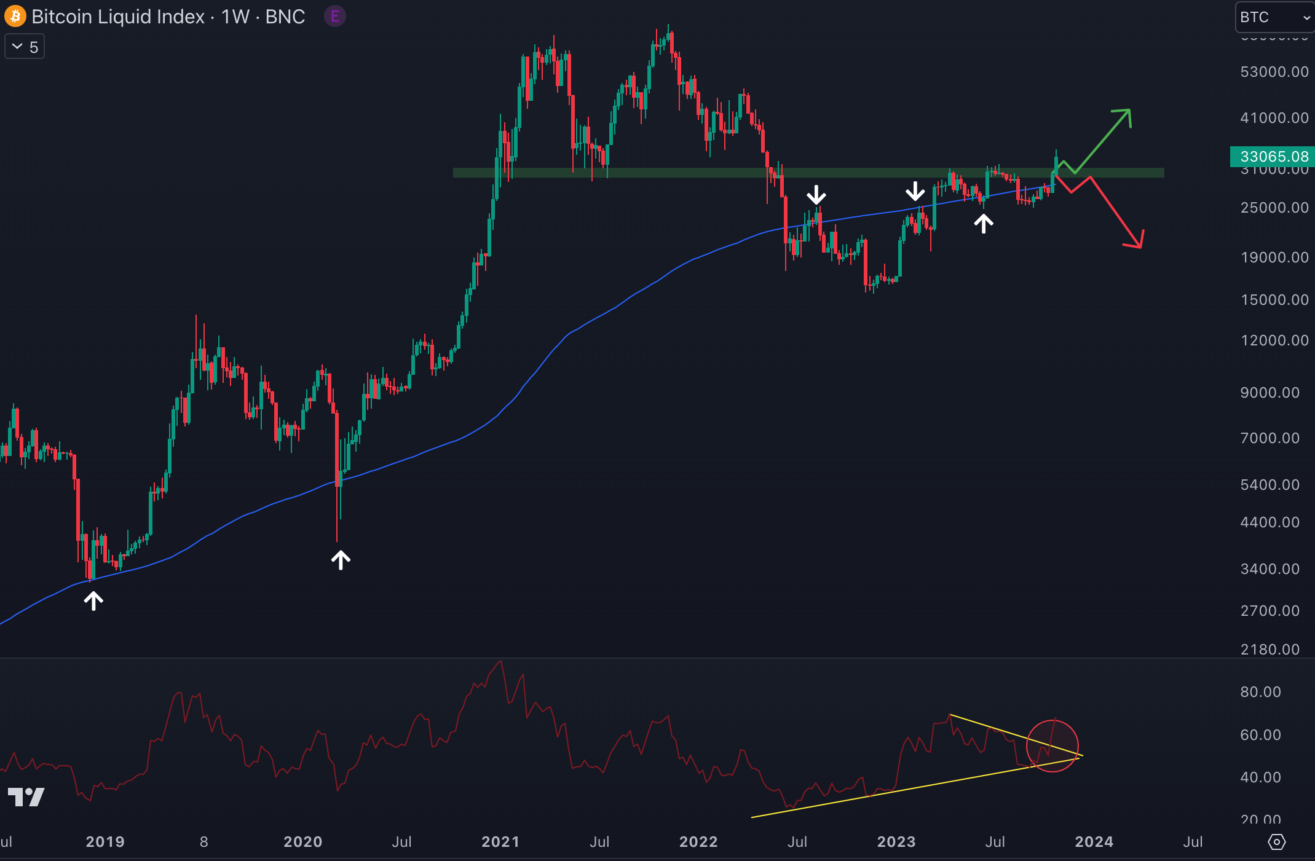Click the orange Bitcoin symbol logo
1315x861 pixels.
(x=15, y=16)
